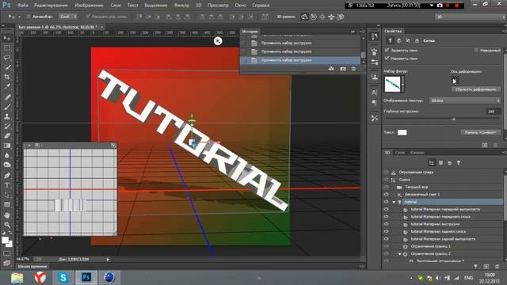This screenshot has width=507, height=285.
Task: Select the Brush tool
Action: click(x=7, y=107)
